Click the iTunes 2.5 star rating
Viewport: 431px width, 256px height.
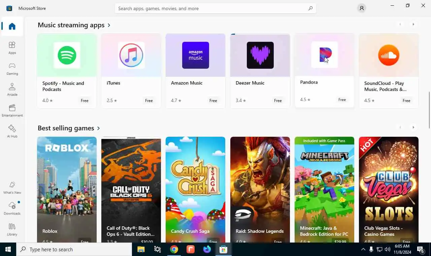pyautogui.click(x=112, y=100)
